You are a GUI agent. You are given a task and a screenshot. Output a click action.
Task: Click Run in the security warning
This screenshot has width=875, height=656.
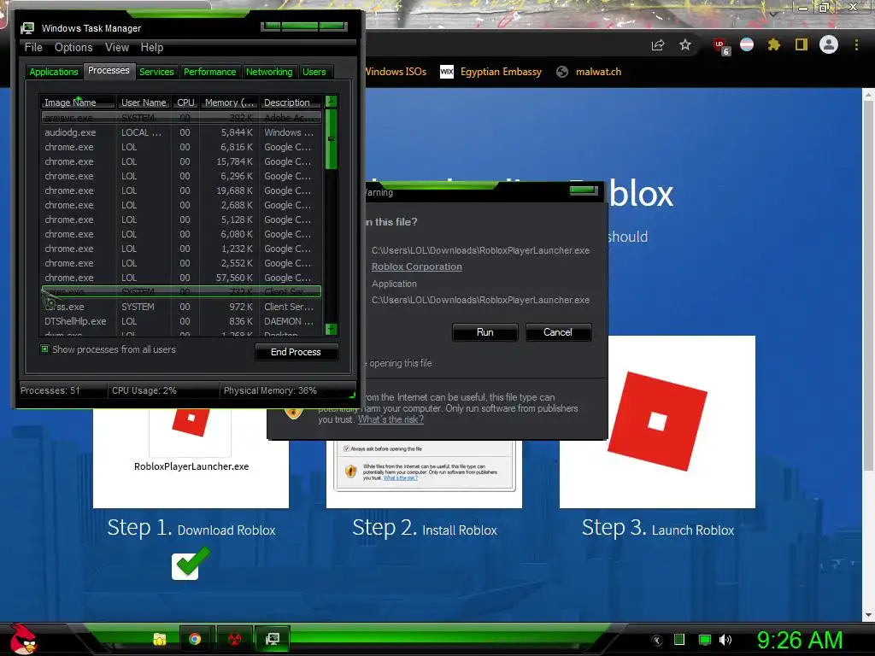[485, 332]
